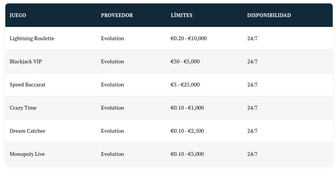Image resolution: width=335 pixels, height=171 pixels.
Task: Click 24/7 availability in Monopoly Live row
Action: point(252,154)
